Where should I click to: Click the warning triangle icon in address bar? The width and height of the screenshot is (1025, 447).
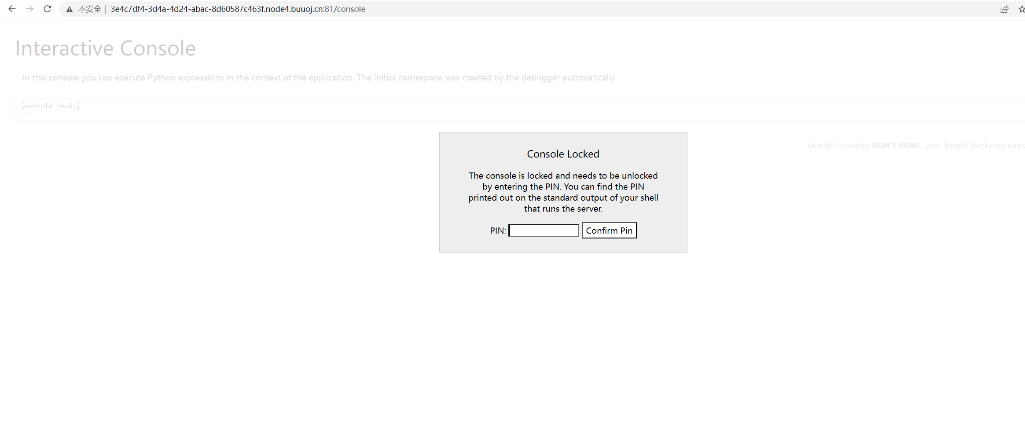point(69,9)
